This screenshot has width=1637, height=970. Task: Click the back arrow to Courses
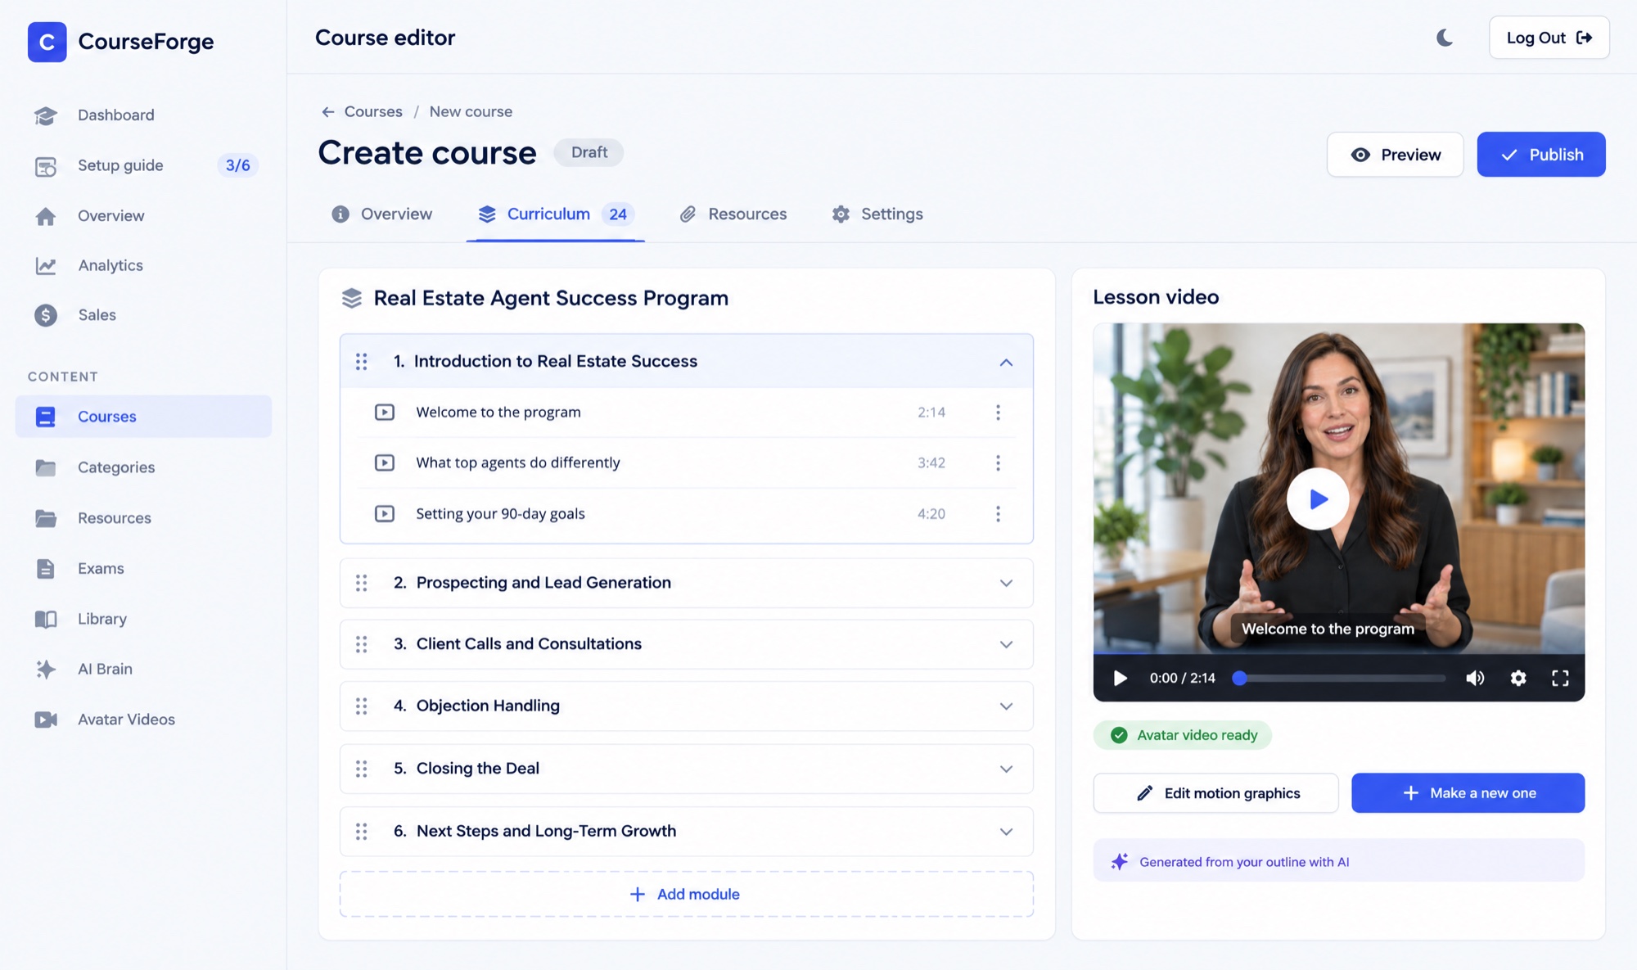328,112
